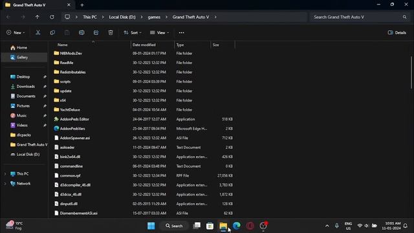
Task: Open the See more ellipsis menu
Action: click(x=181, y=33)
